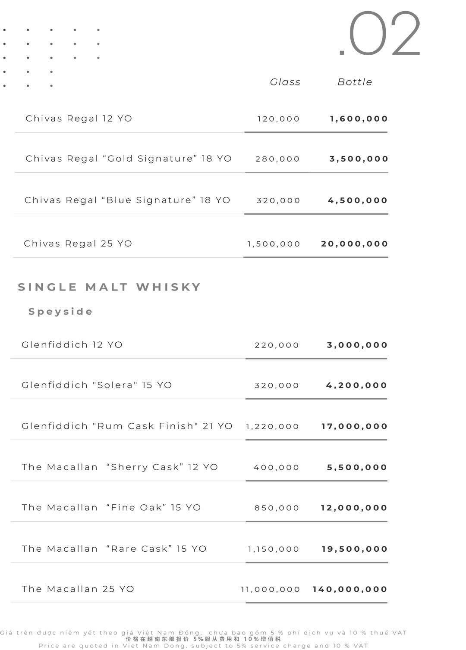Viewport: 466px width, 650px height.
Task: Click the Glass column header
Action: [x=285, y=82]
